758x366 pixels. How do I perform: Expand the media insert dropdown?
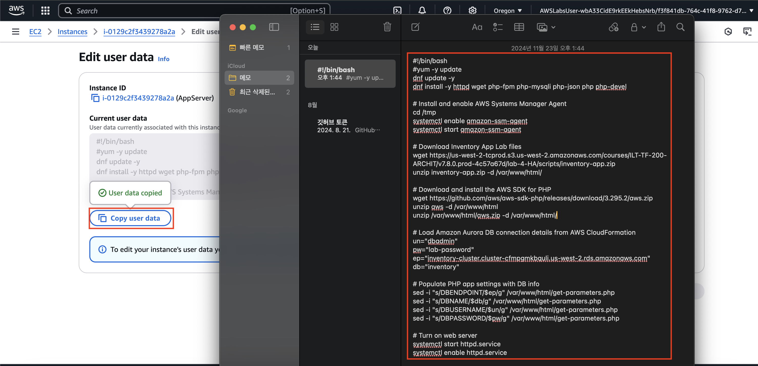click(x=546, y=27)
